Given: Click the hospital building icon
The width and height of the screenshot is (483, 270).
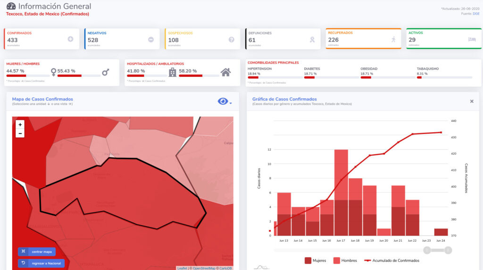Looking at the screenshot, I should click(x=173, y=72).
